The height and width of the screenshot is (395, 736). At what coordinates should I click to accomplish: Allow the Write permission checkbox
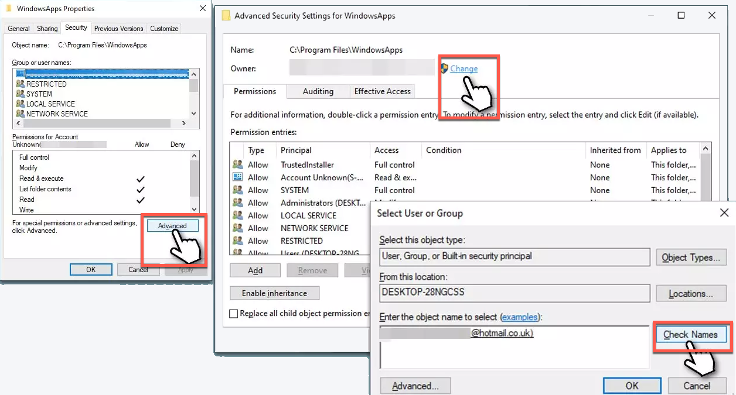(x=140, y=209)
